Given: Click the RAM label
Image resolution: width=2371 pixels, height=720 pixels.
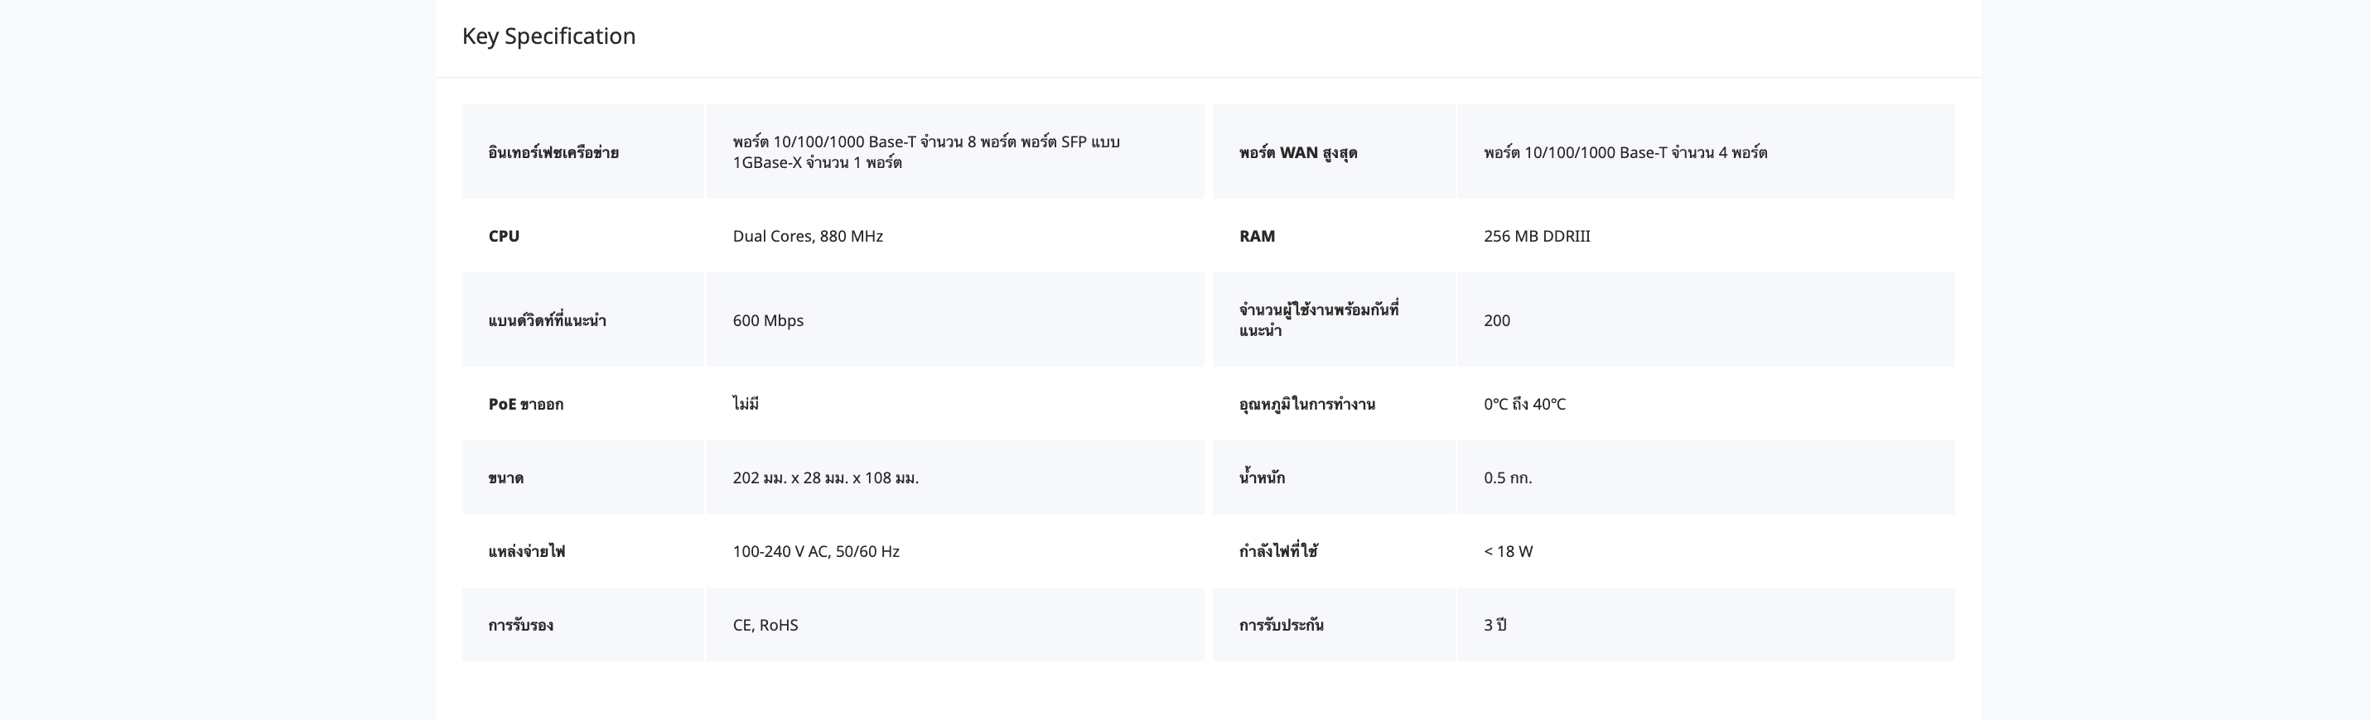Looking at the screenshot, I should (1257, 237).
